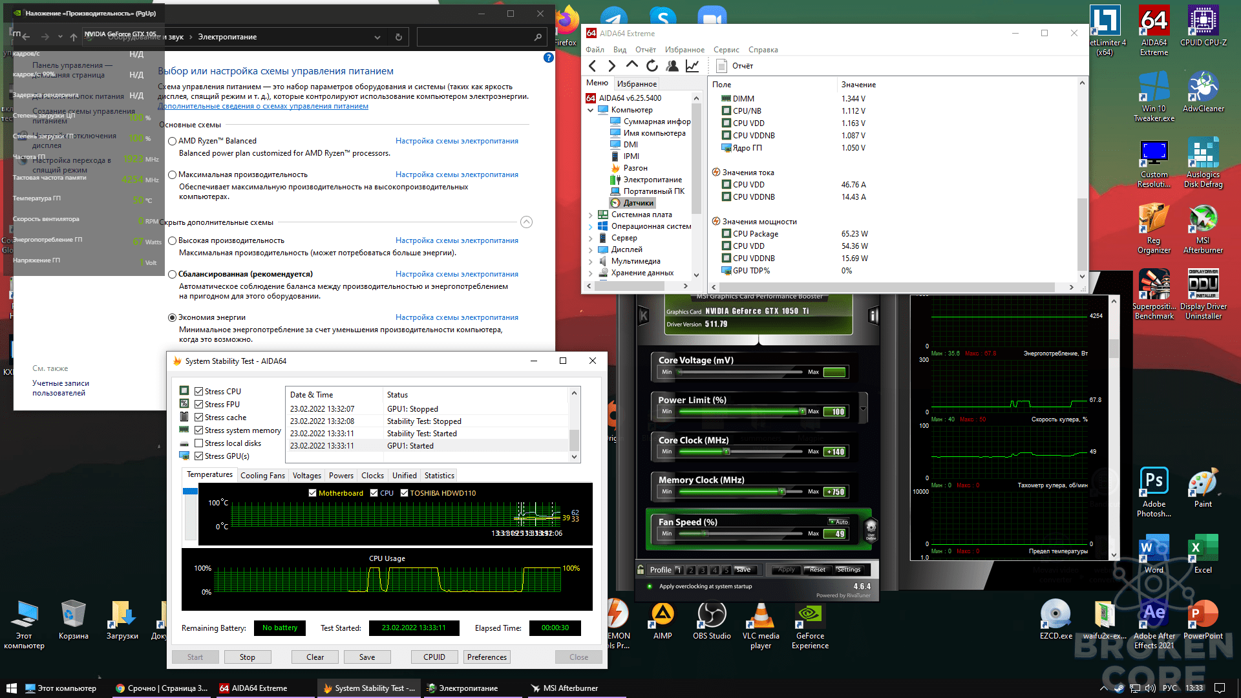The height and width of the screenshot is (698, 1241).
Task: Collapse Компьютер tree node in AIDA64
Action: coord(590,110)
